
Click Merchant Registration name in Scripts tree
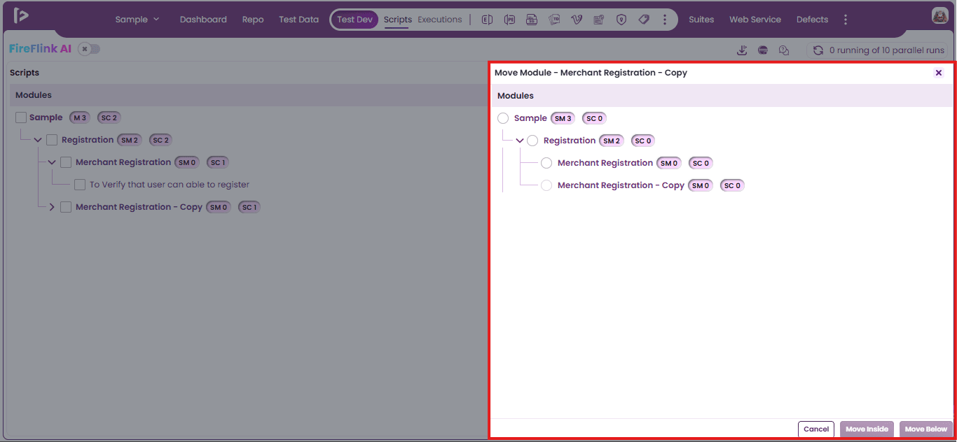[x=123, y=162]
